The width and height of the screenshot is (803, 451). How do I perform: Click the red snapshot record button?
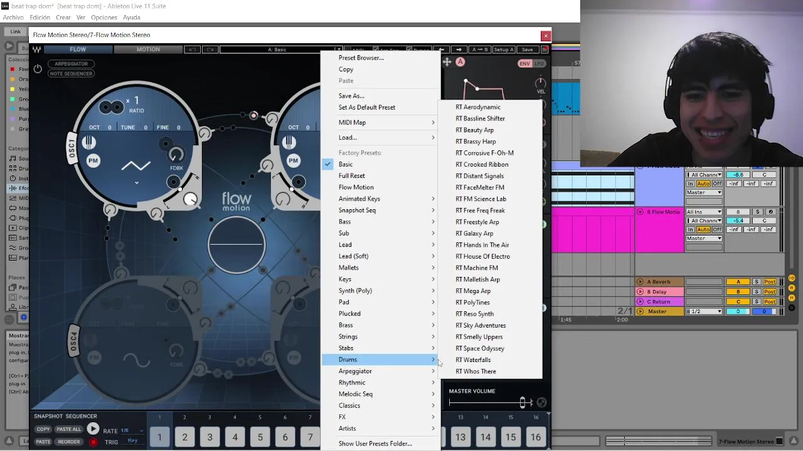[x=93, y=442]
